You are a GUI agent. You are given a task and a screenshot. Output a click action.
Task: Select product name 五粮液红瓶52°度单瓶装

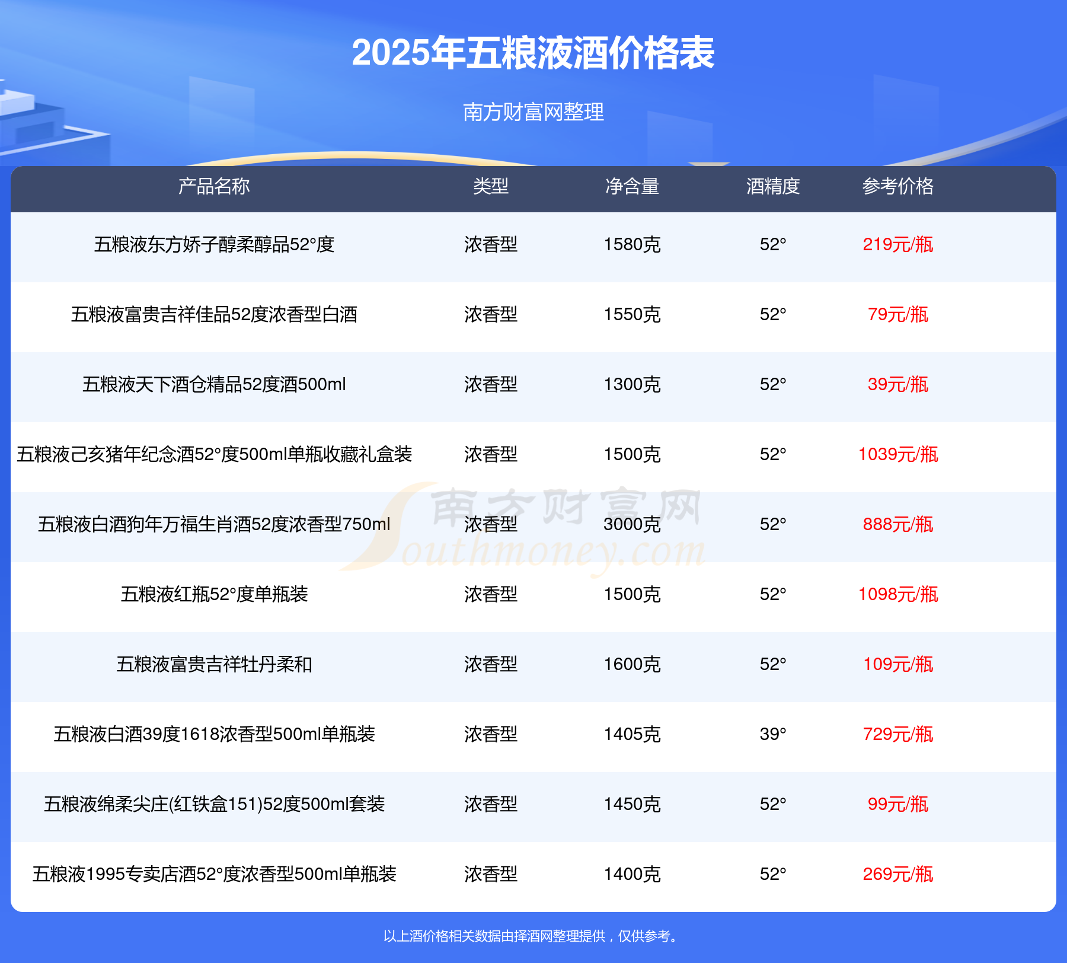click(x=214, y=594)
